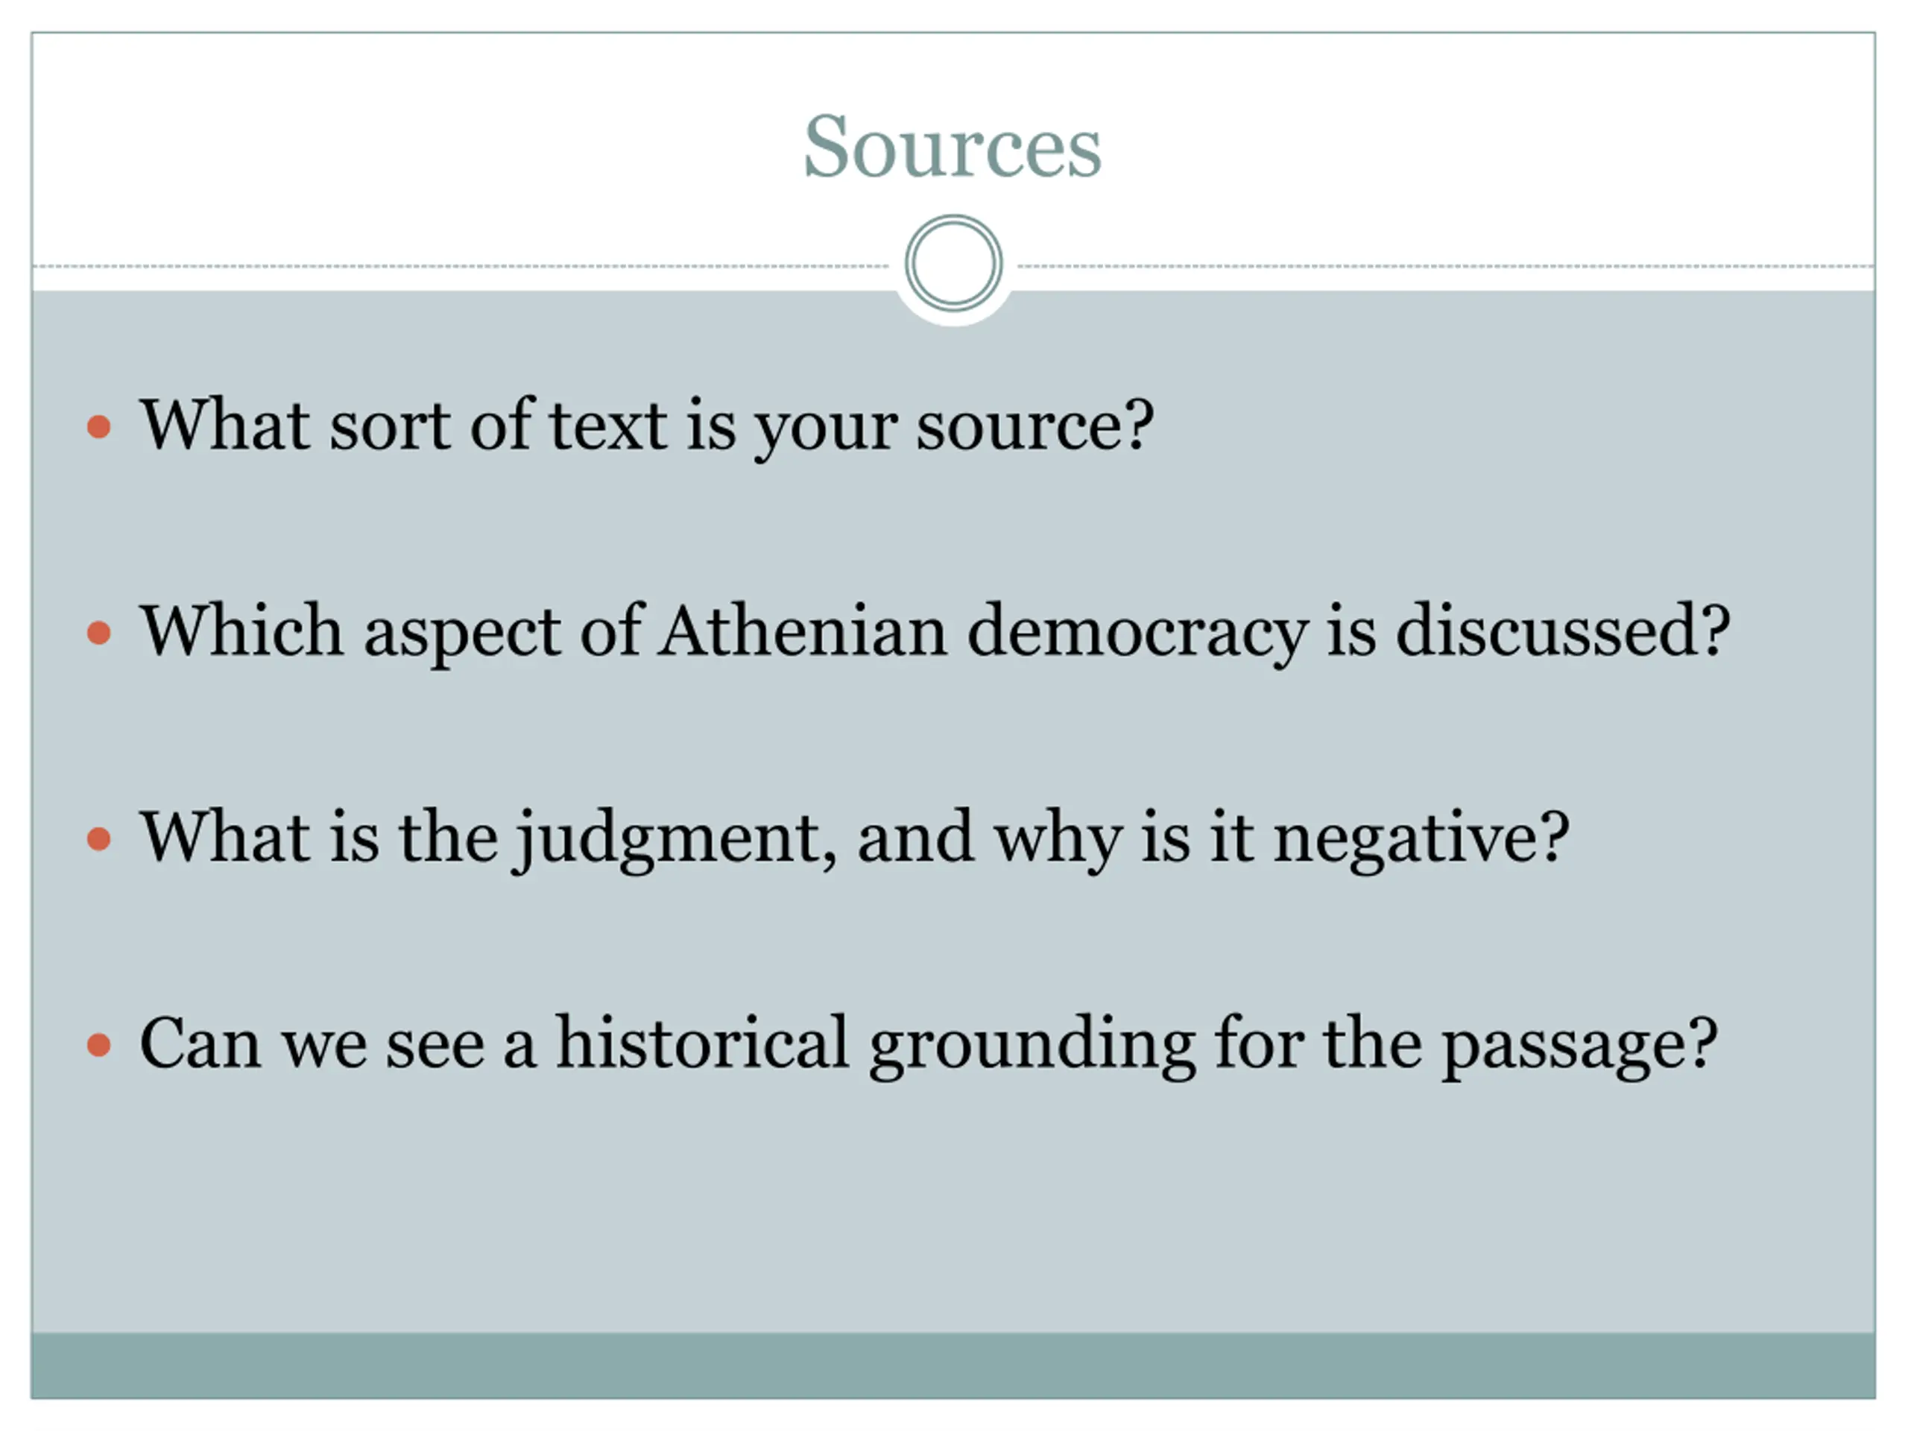This screenshot has width=1908, height=1431.
Task: Click the word 'Athenian' in the second bullet
Action: [x=802, y=631]
